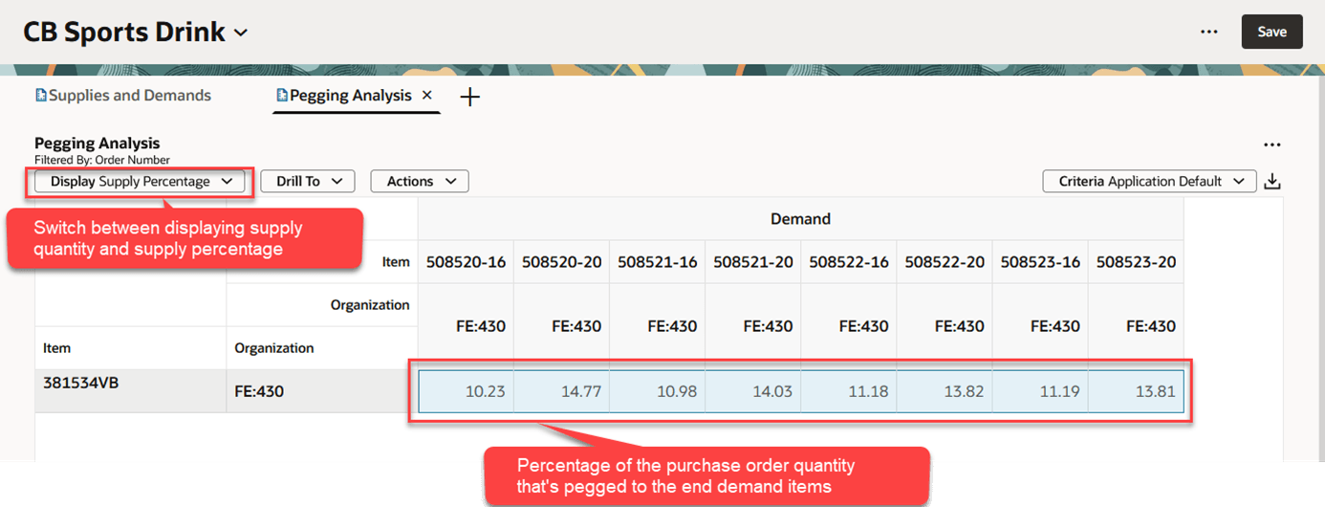Select the cell with value 13.82
Viewport: 1325px width, 507px height.
click(944, 391)
